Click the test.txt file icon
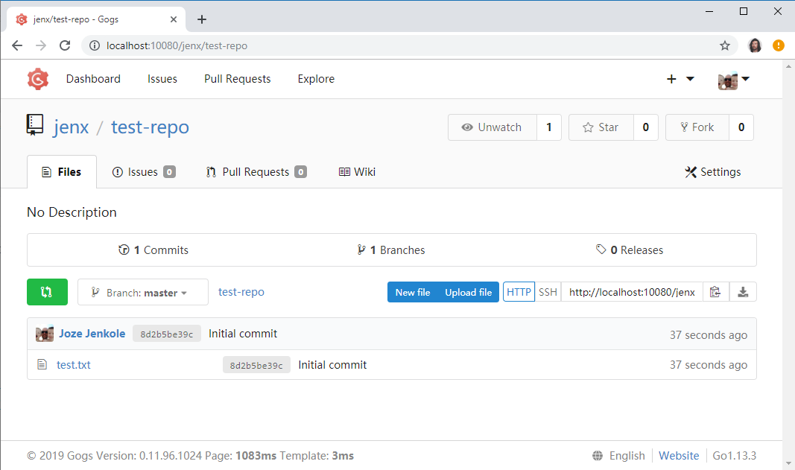This screenshot has width=795, height=470. (42, 364)
